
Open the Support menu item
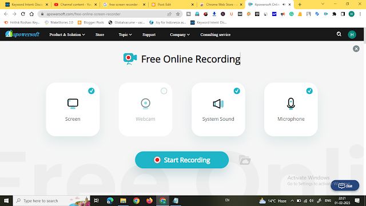pos(149,34)
